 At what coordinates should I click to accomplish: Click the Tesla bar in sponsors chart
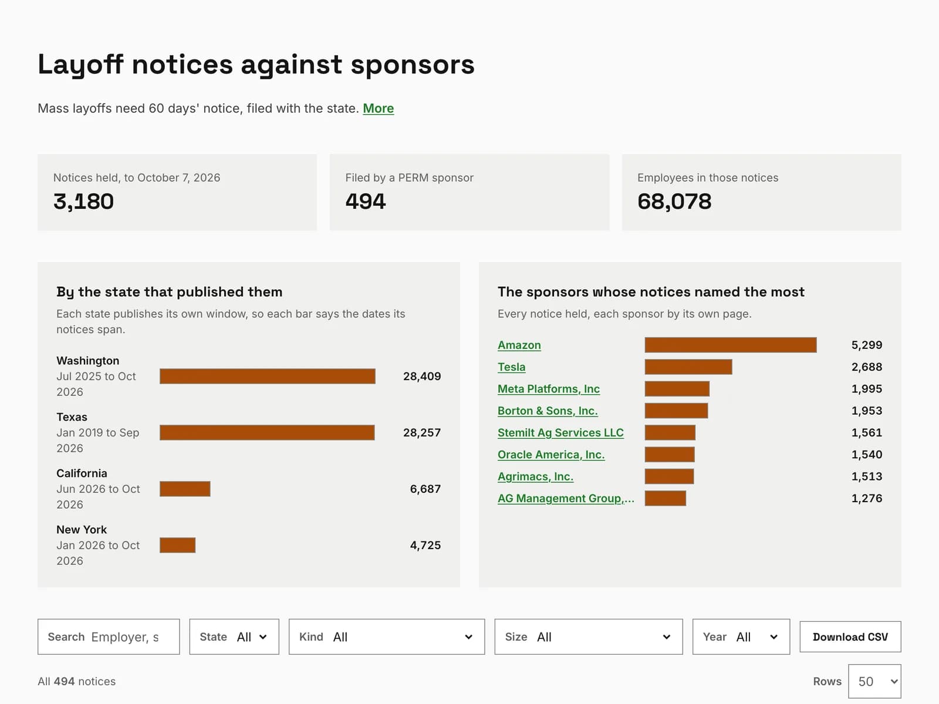click(688, 367)
